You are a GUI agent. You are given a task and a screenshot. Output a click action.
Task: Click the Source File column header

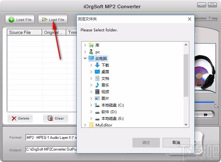tap(24, 32)
